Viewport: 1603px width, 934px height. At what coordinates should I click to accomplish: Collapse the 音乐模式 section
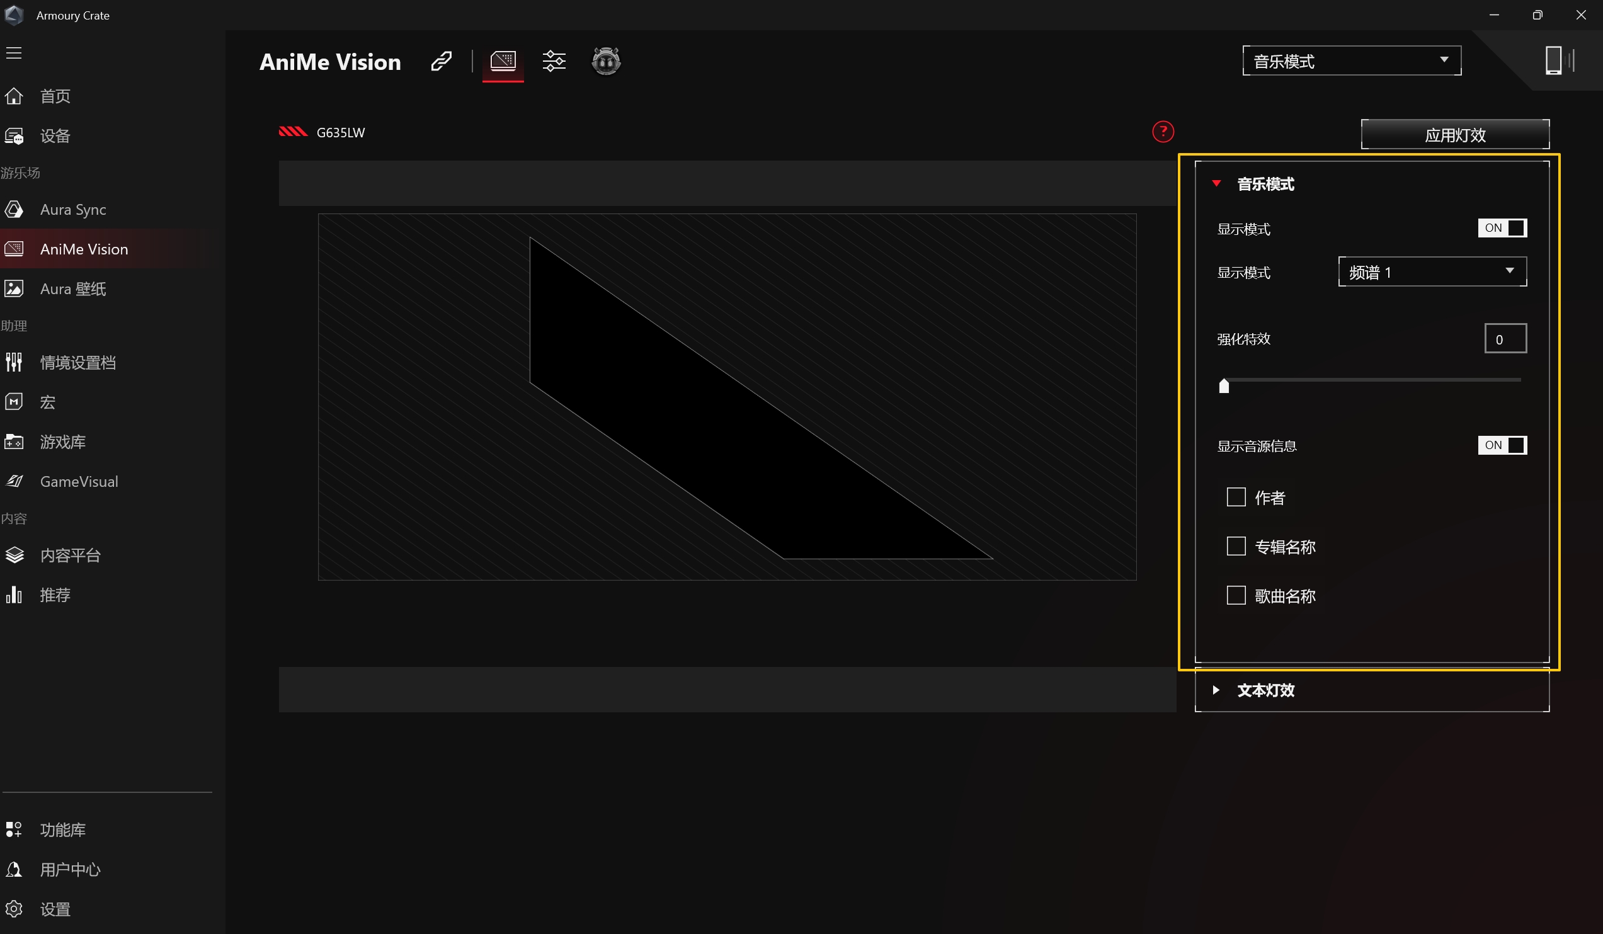click(1216, 183)
